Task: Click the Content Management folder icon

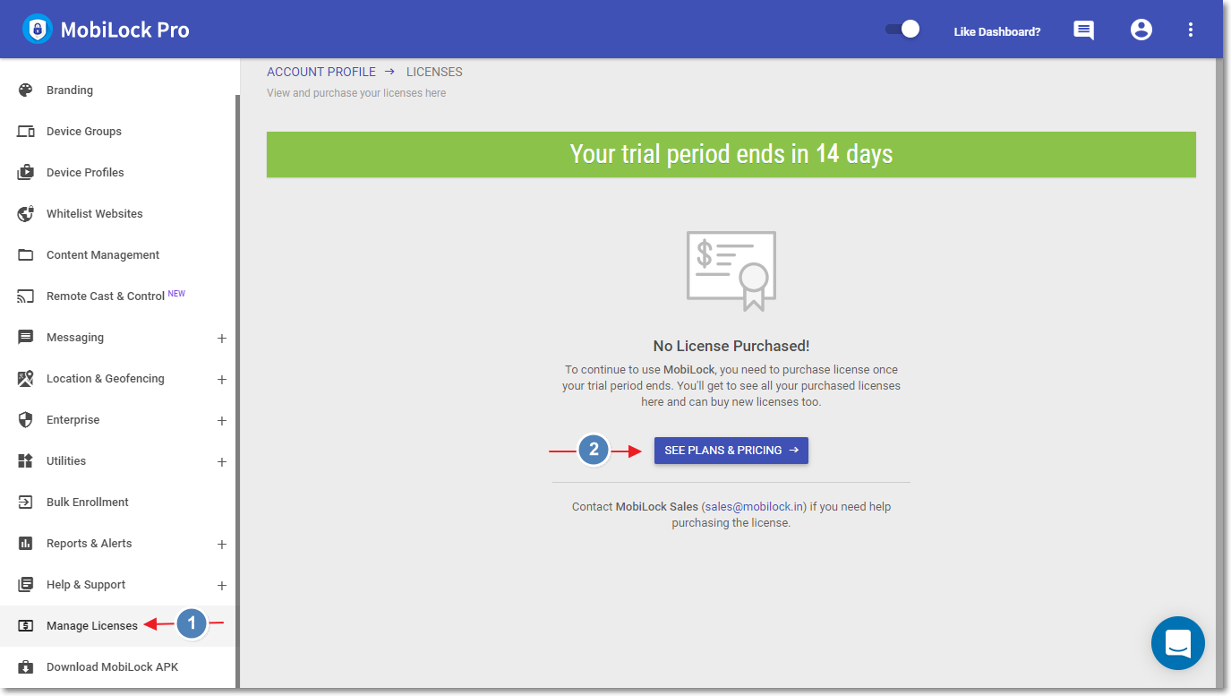Action: click(x=26, y=254)
